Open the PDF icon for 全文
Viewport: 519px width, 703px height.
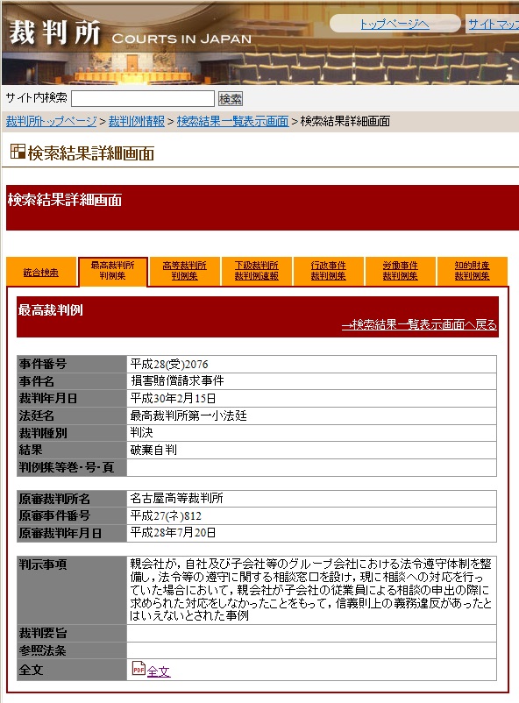coord(139,668)
